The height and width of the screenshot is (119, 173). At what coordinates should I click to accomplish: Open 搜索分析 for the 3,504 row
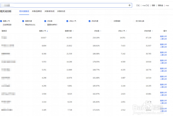pyautogui.click(x=163, y=93)
